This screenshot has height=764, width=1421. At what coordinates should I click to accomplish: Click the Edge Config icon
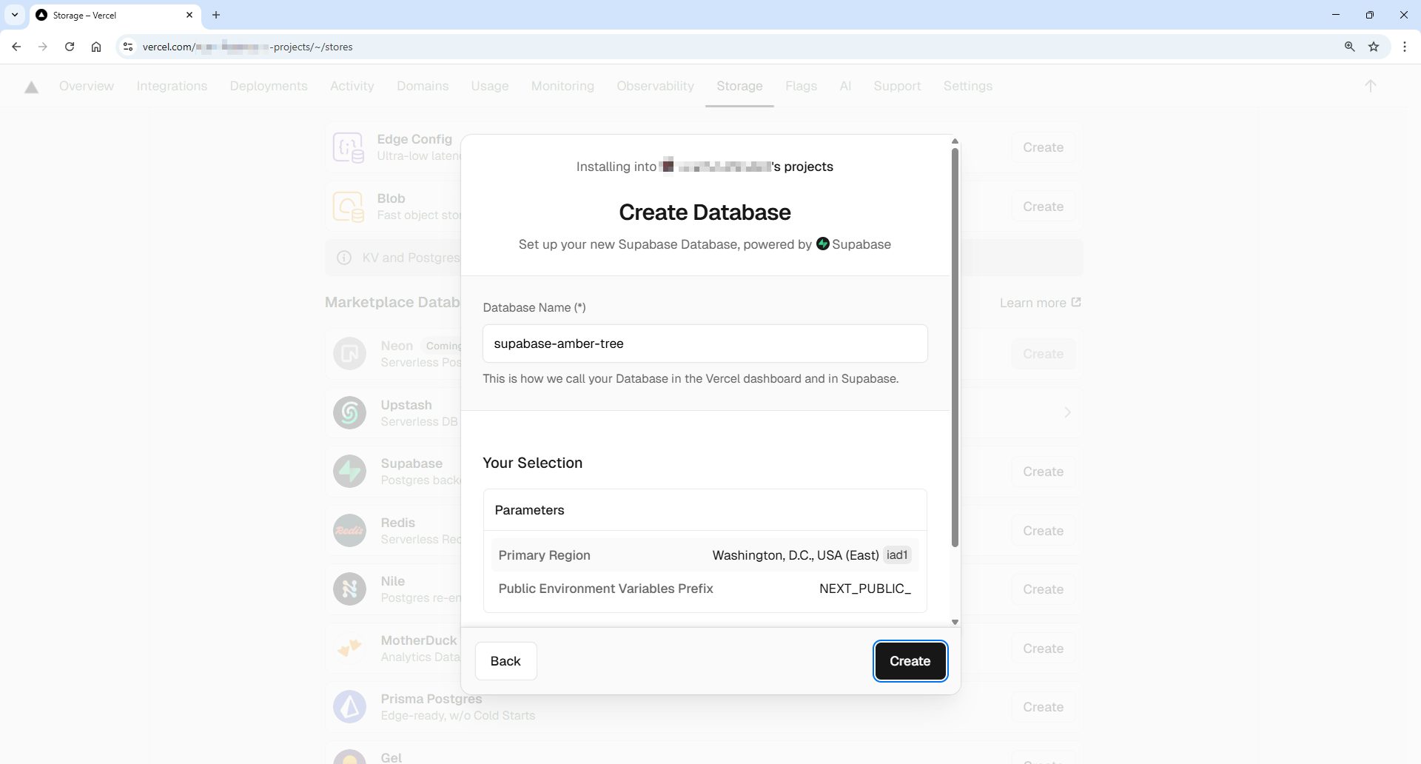click(x=348, y=147)
